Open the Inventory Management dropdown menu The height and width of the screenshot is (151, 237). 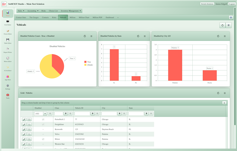(x=71, y=11)
